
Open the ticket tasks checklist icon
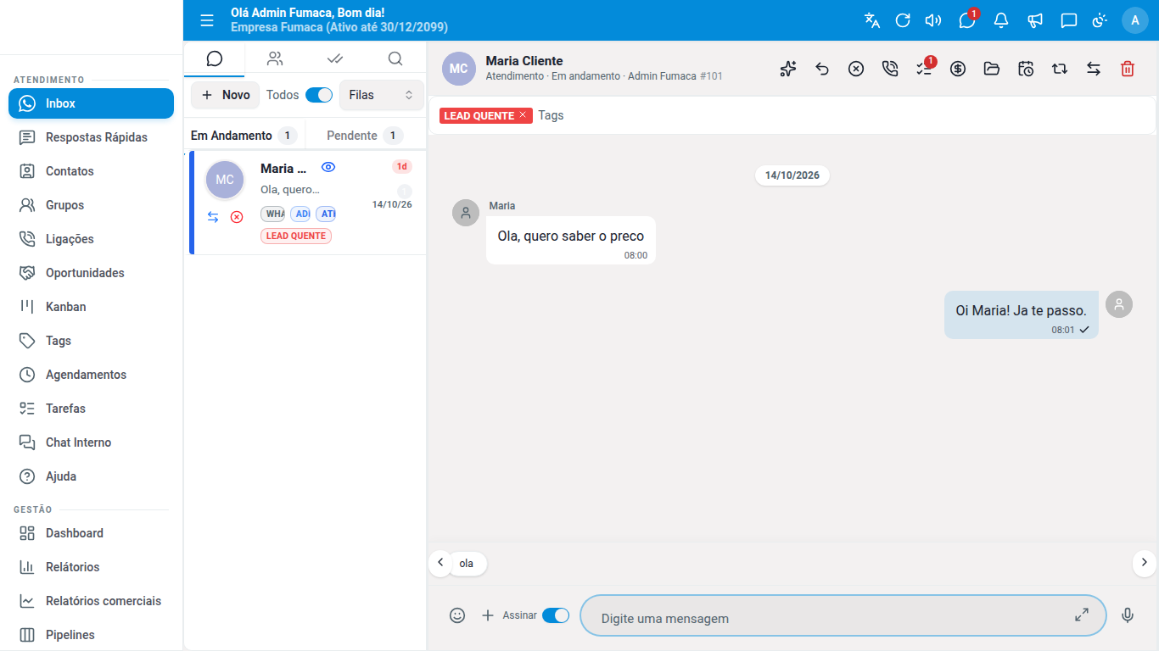pyautogui.click(x=924, y=69)
